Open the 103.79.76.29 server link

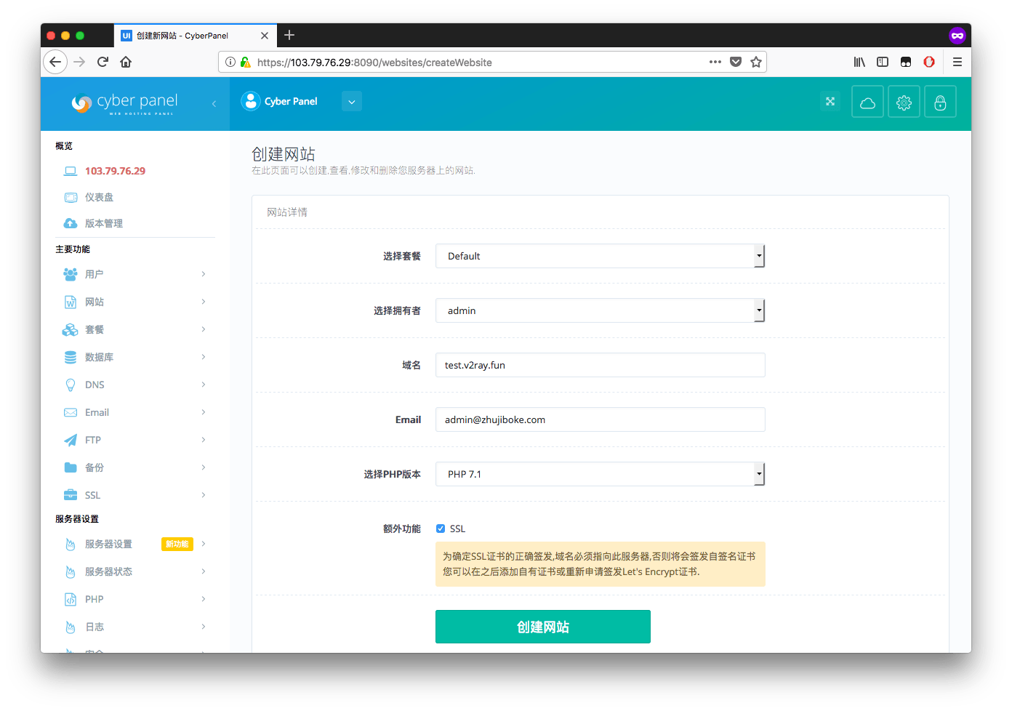(x=115, y=171)
